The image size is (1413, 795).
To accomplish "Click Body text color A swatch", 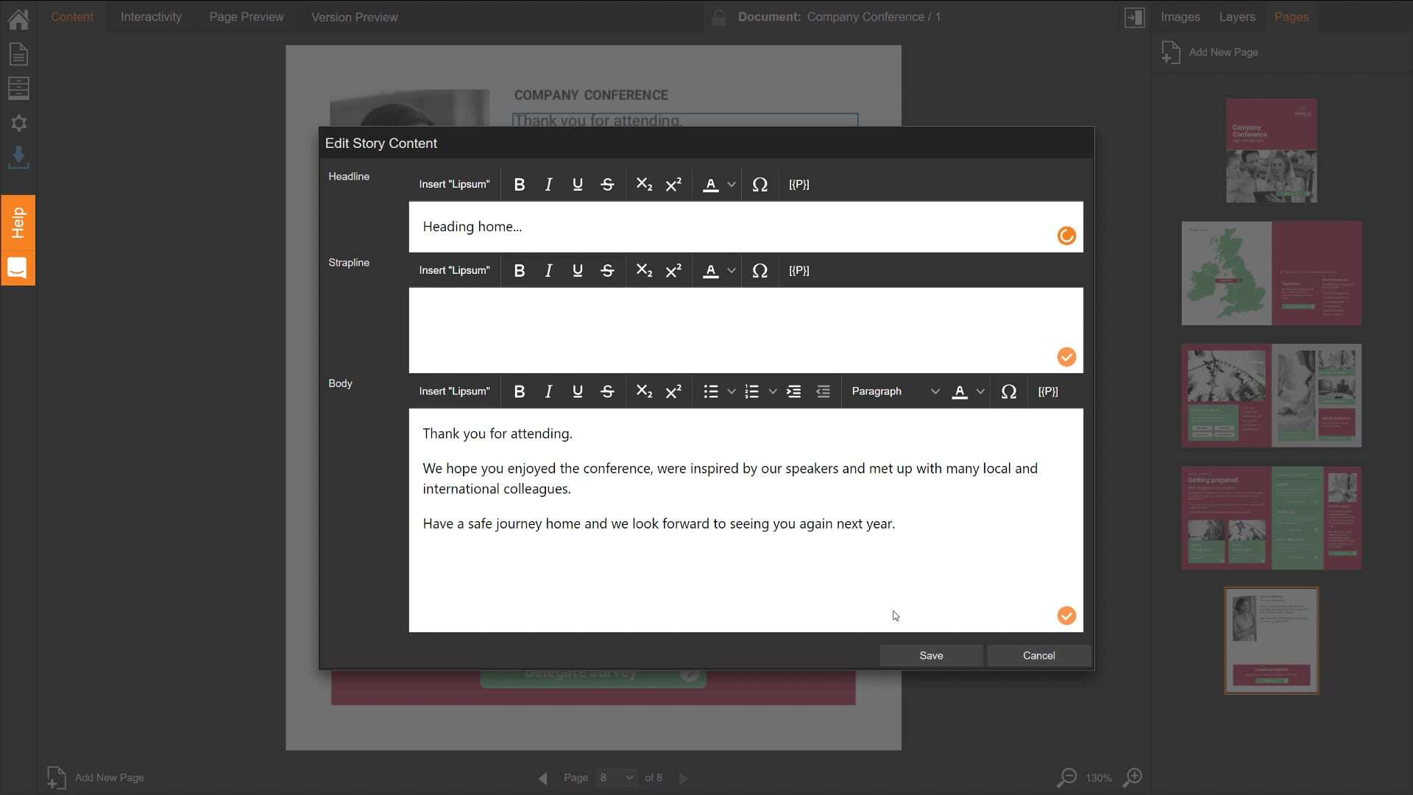I will pos(959,392).
